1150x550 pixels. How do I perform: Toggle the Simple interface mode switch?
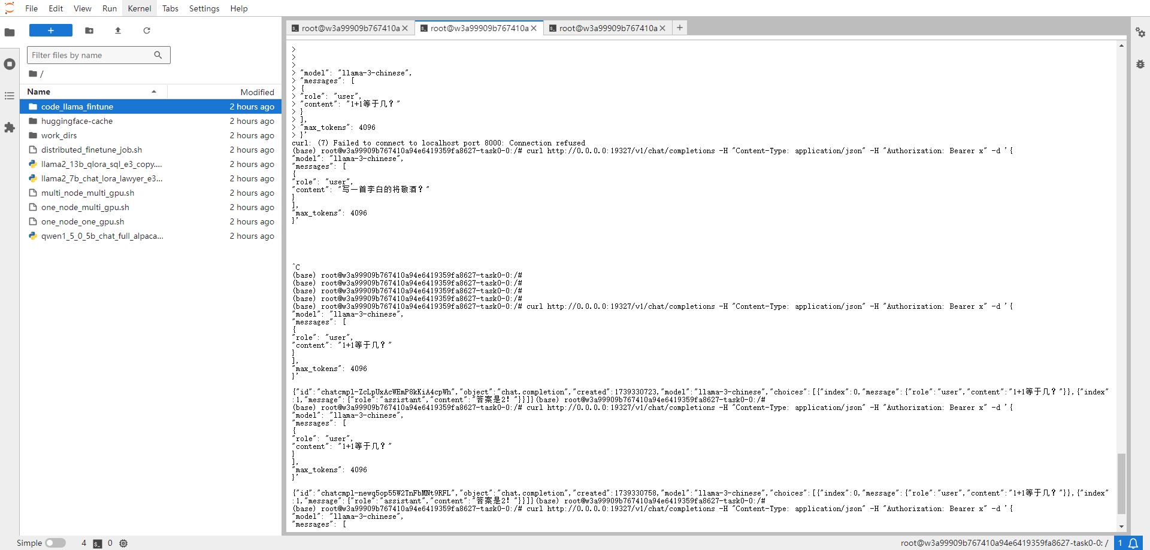coord(55,543)
